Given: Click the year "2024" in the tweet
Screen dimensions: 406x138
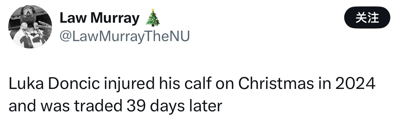Looking at the screenshot, I should 356,84.
